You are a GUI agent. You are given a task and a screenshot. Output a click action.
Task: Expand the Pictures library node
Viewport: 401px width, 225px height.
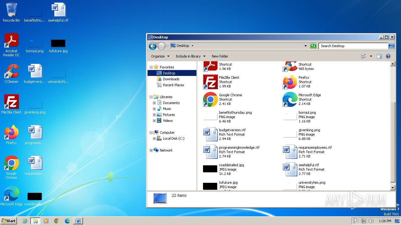[x=154, y=115]
